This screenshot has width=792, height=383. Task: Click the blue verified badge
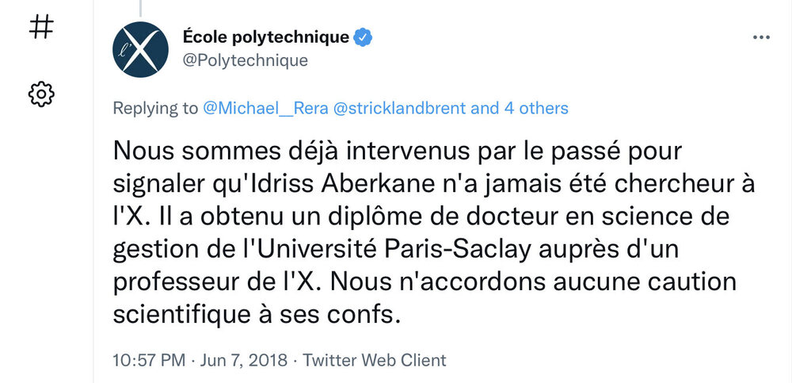pyautogui.click(x=364, y=36)
